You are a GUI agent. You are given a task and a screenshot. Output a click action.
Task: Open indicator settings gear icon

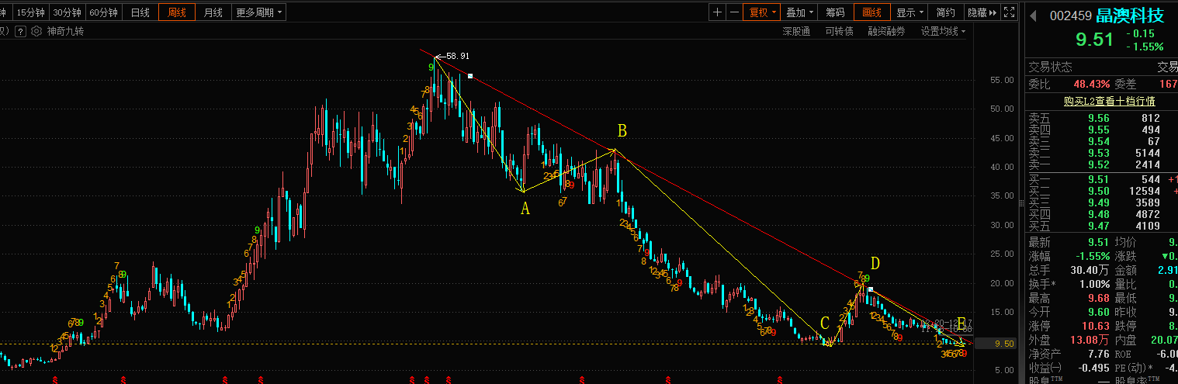36,31
